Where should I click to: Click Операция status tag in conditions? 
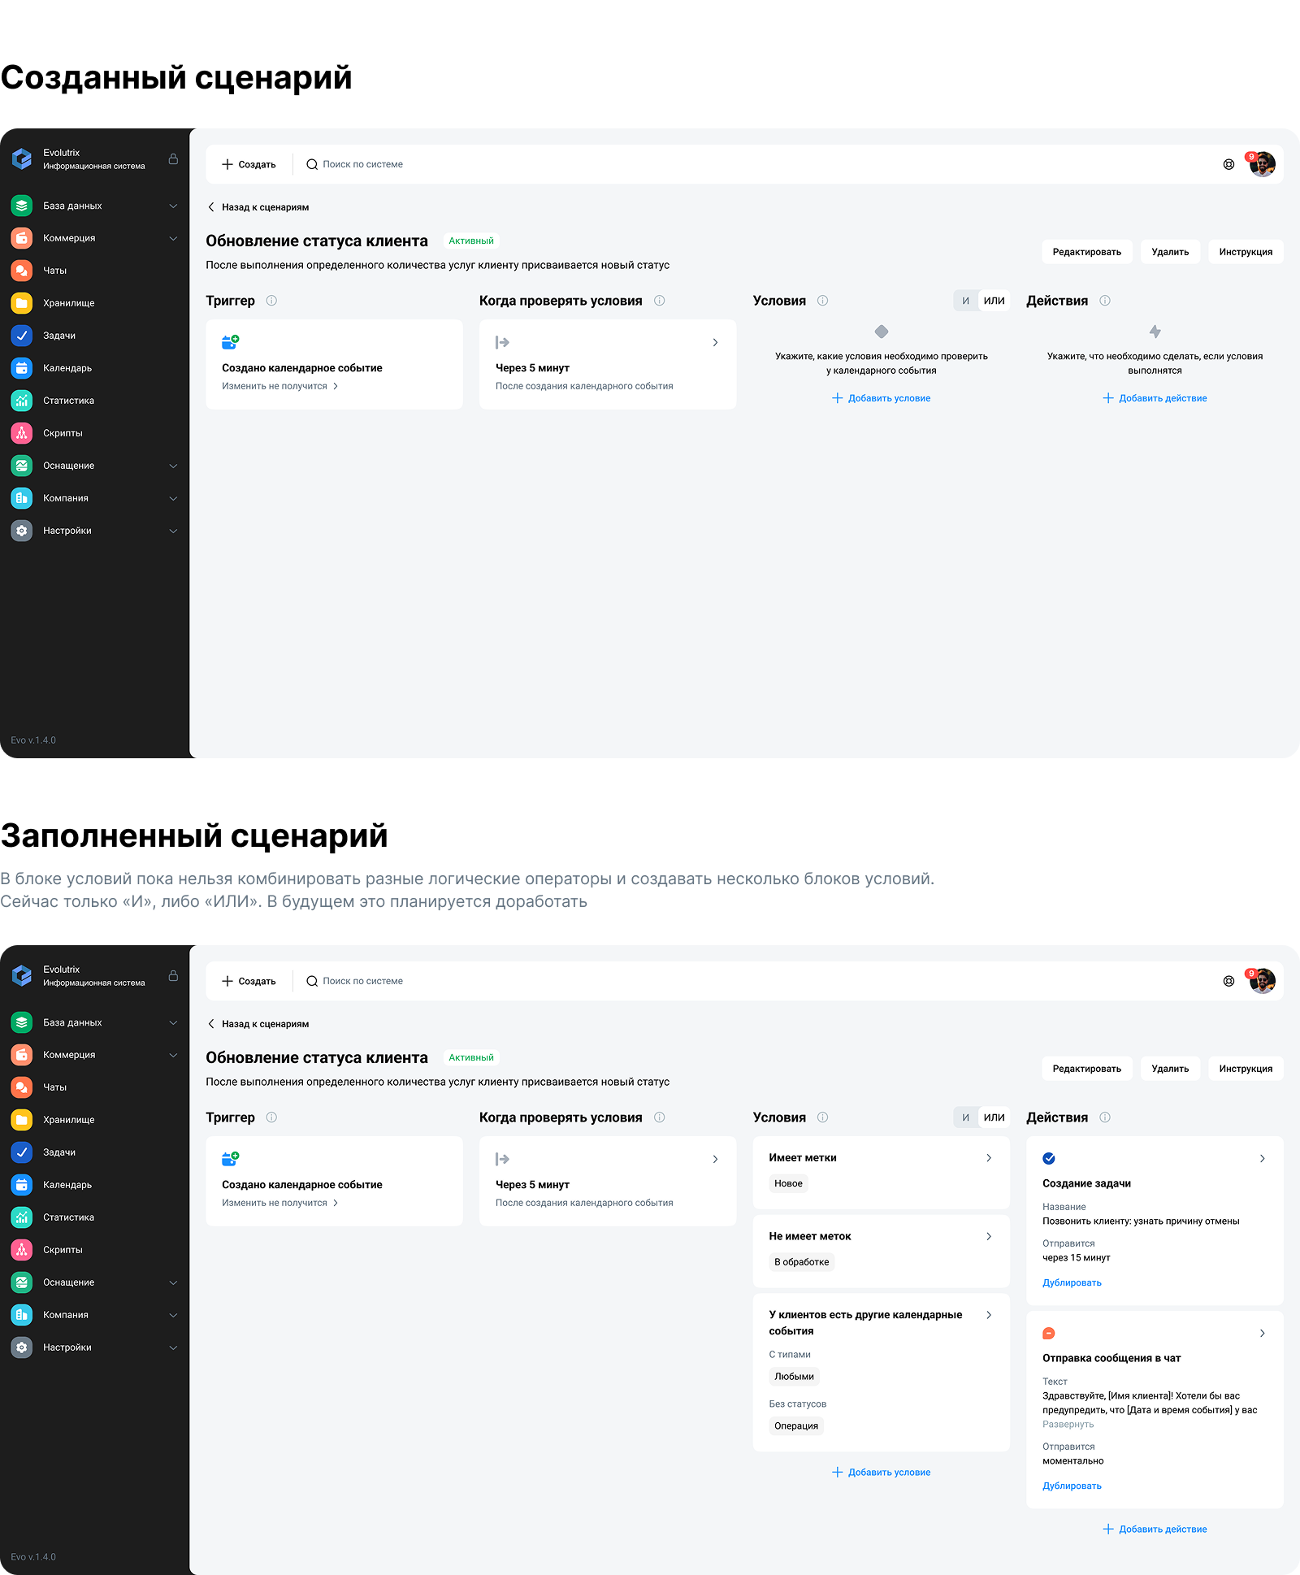click(x=796, y=1426)
